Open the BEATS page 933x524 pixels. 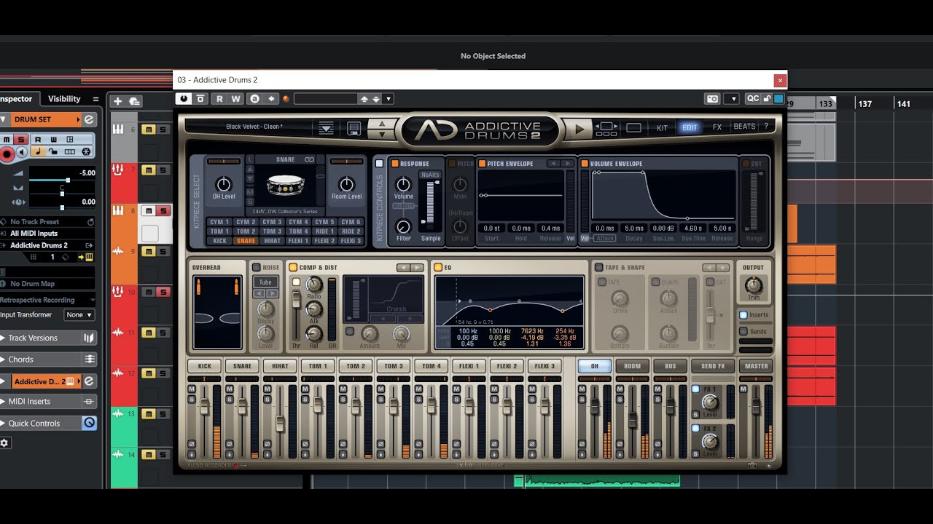point(744,127)
